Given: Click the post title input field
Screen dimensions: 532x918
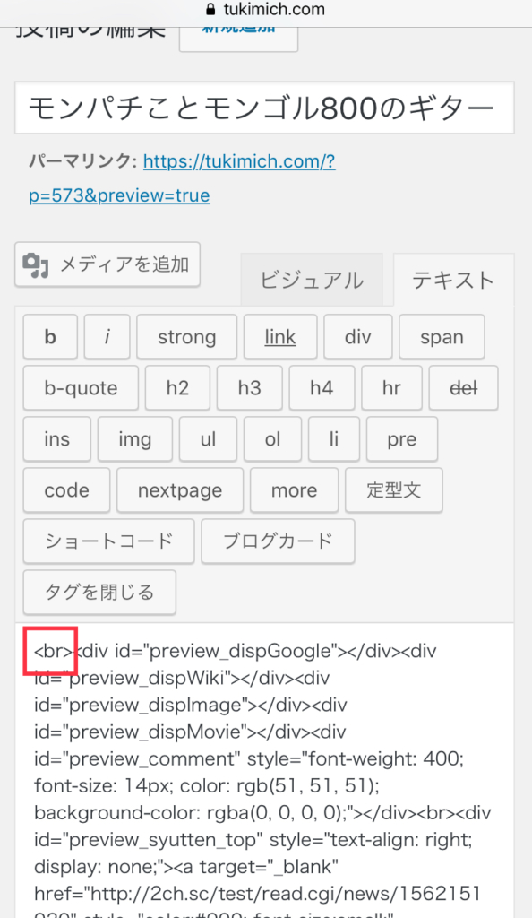Looking at the screenshot, I should click(x=264, y=108).
